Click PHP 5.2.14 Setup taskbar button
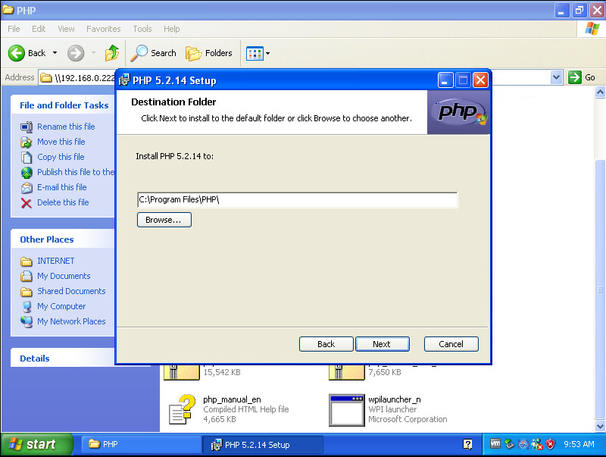606x457 pixels. (x=263, y=445)
